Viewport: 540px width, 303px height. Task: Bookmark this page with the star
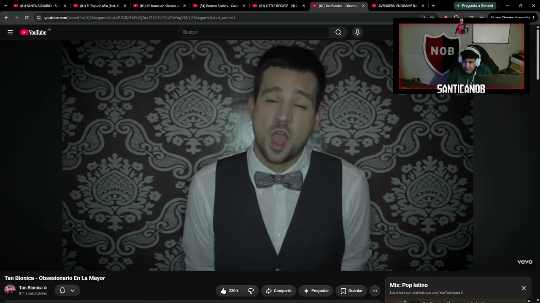coord(432,18)
